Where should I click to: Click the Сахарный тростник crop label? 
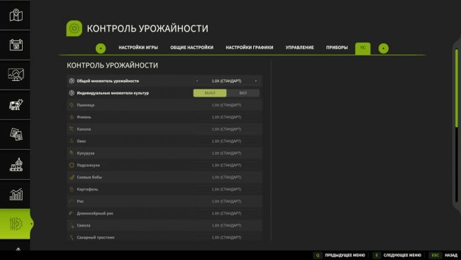tap(96, 237)
